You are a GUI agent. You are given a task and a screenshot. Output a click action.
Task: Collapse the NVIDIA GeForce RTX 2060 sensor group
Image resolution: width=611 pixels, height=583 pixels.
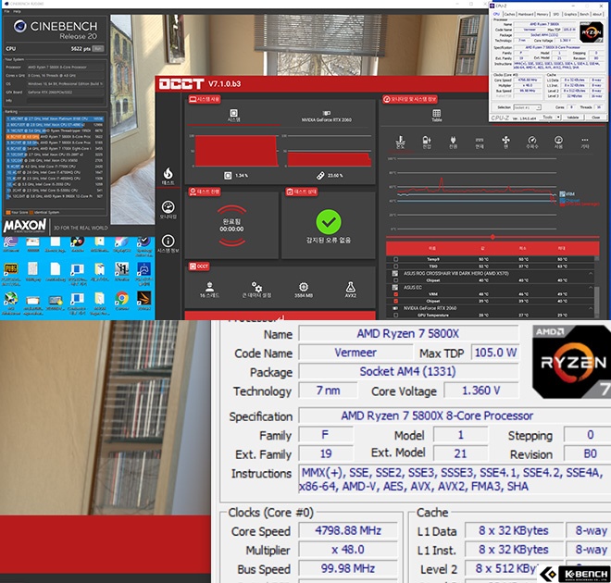tap(591, 308)
